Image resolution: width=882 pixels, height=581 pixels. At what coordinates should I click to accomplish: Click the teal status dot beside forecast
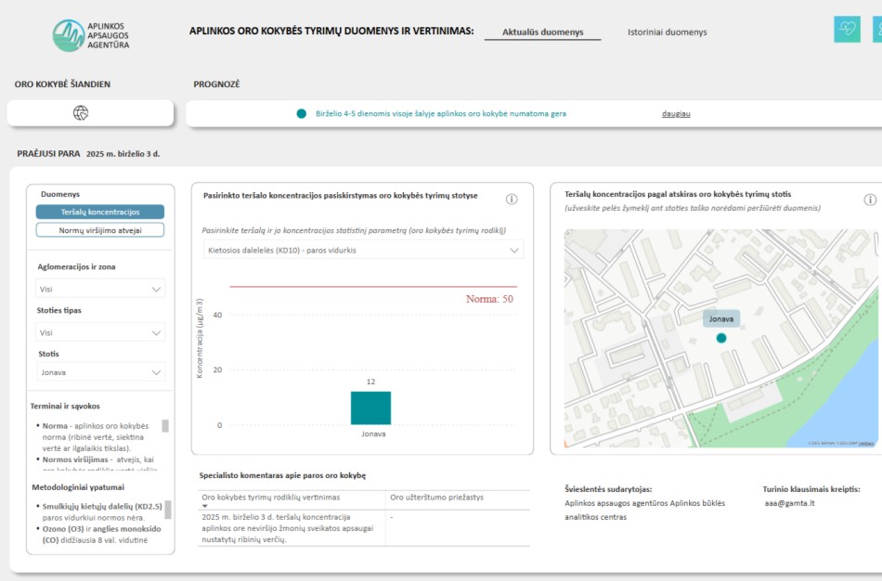[x=302, y=113]
